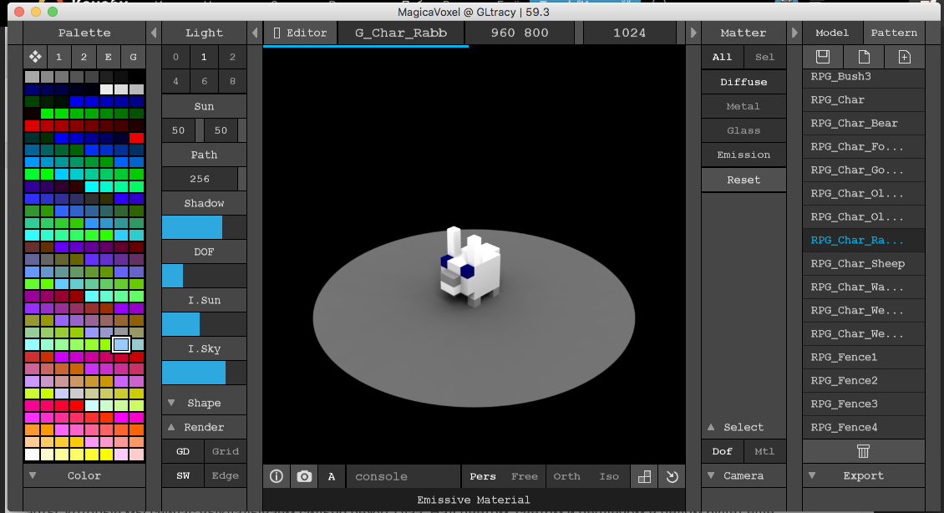Select the Sel matter filter
The image size is (944, 513).
tap(764, 57)
